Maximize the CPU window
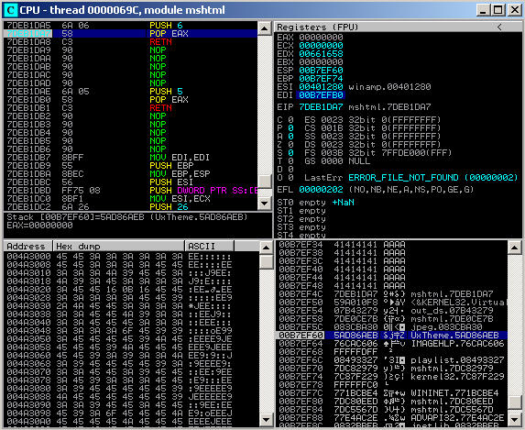The image size is (525, 430). click(498, 10)
